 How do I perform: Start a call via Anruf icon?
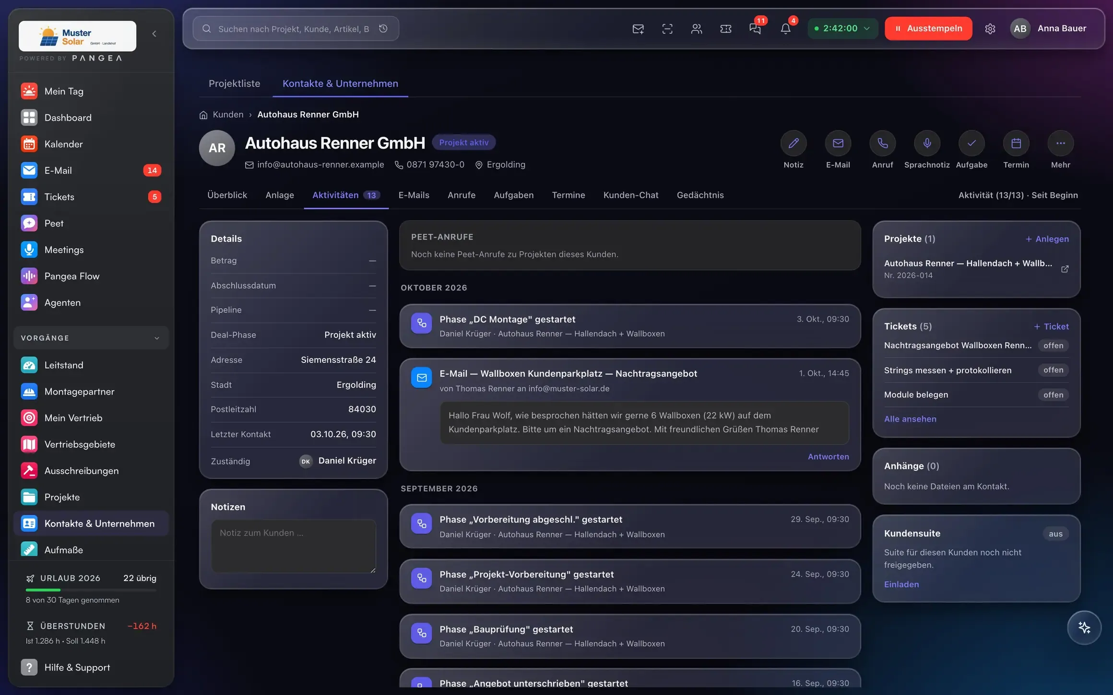click(x=882, y=143)
